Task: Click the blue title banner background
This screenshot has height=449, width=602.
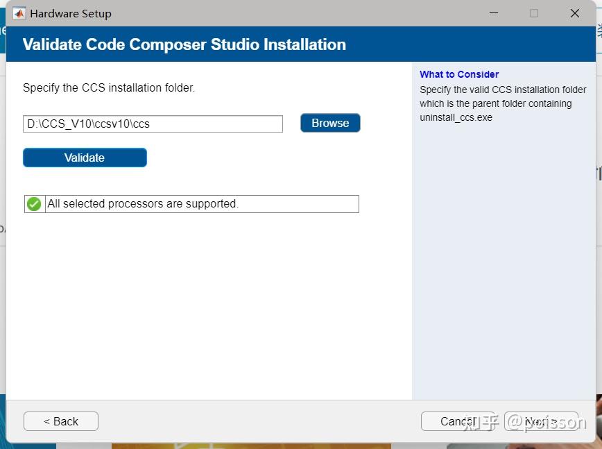Action: point(472,44)
